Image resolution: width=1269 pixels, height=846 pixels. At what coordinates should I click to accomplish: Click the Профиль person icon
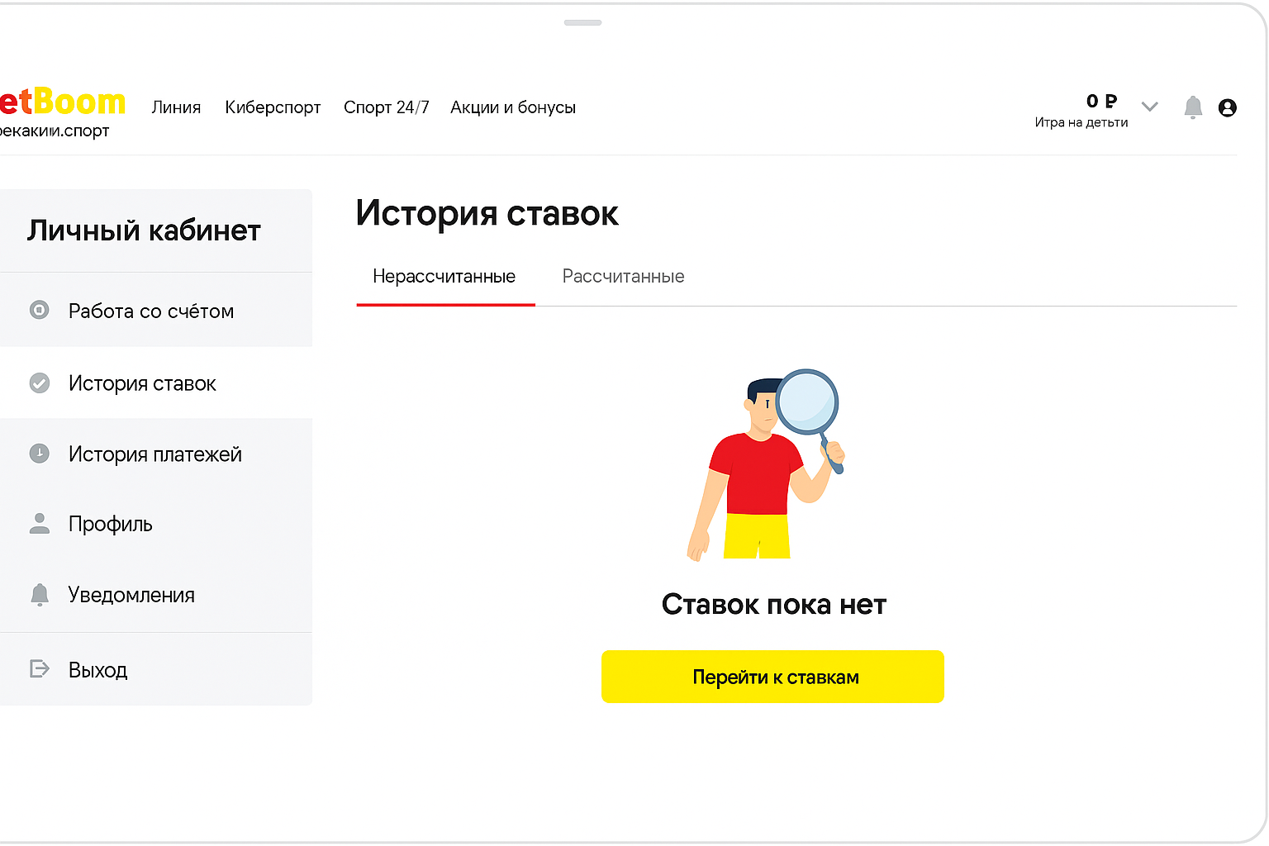point(39,524)
